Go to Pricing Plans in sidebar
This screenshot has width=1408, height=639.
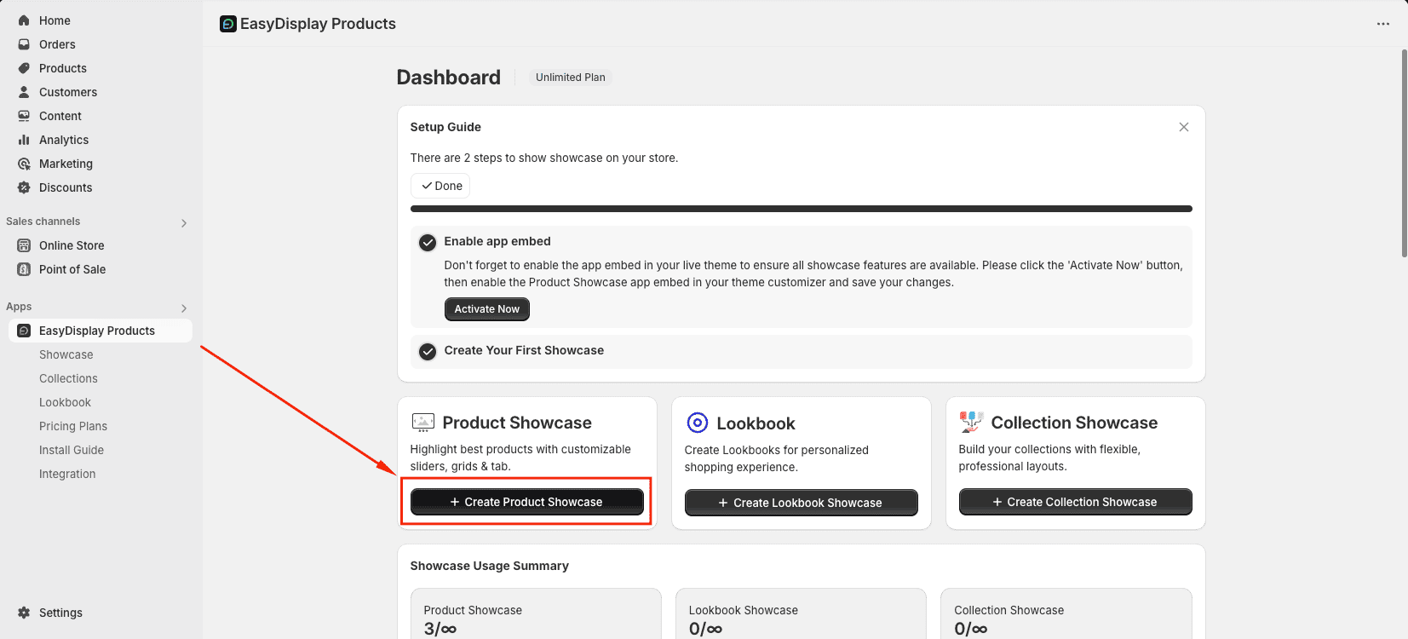coord(73,426)
